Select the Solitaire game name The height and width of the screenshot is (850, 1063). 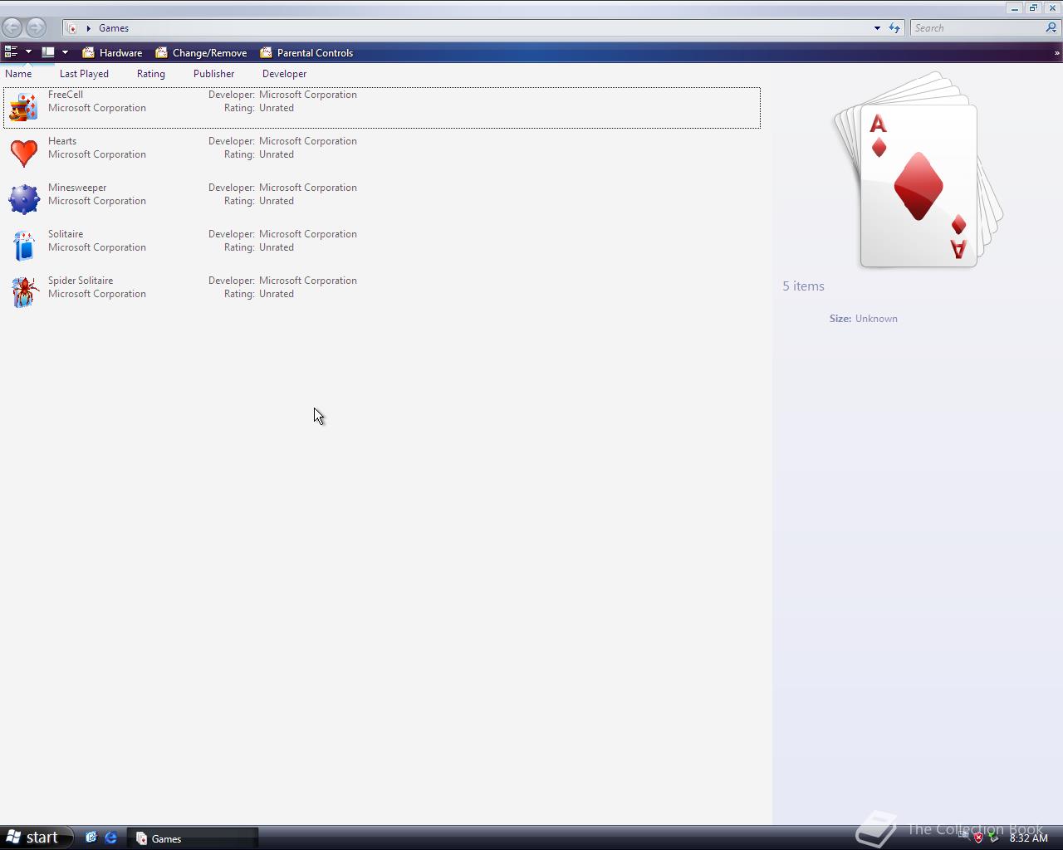[66, 234]
